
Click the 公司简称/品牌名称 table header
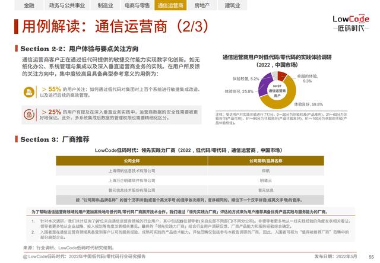click(x=266, y=161)
